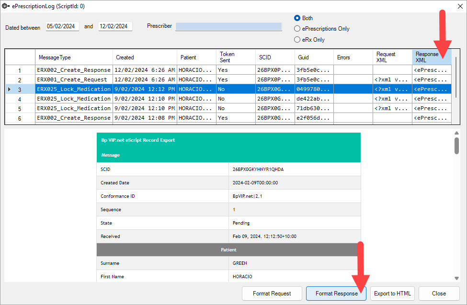Viewport: 467px width, 305px height.
Task: Click Request XML cell in row 2
Action: (x=392, y=80)
